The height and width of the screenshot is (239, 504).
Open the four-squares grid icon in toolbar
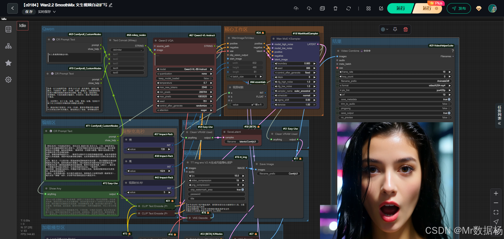coord(369,8)
